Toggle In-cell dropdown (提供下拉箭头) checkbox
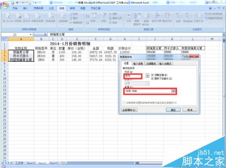Screen dimensions: 226x168 152,78
